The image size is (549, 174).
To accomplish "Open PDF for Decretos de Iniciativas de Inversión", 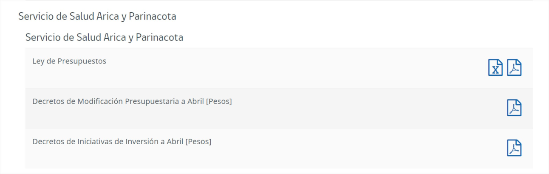I will [x=514, y=148].
